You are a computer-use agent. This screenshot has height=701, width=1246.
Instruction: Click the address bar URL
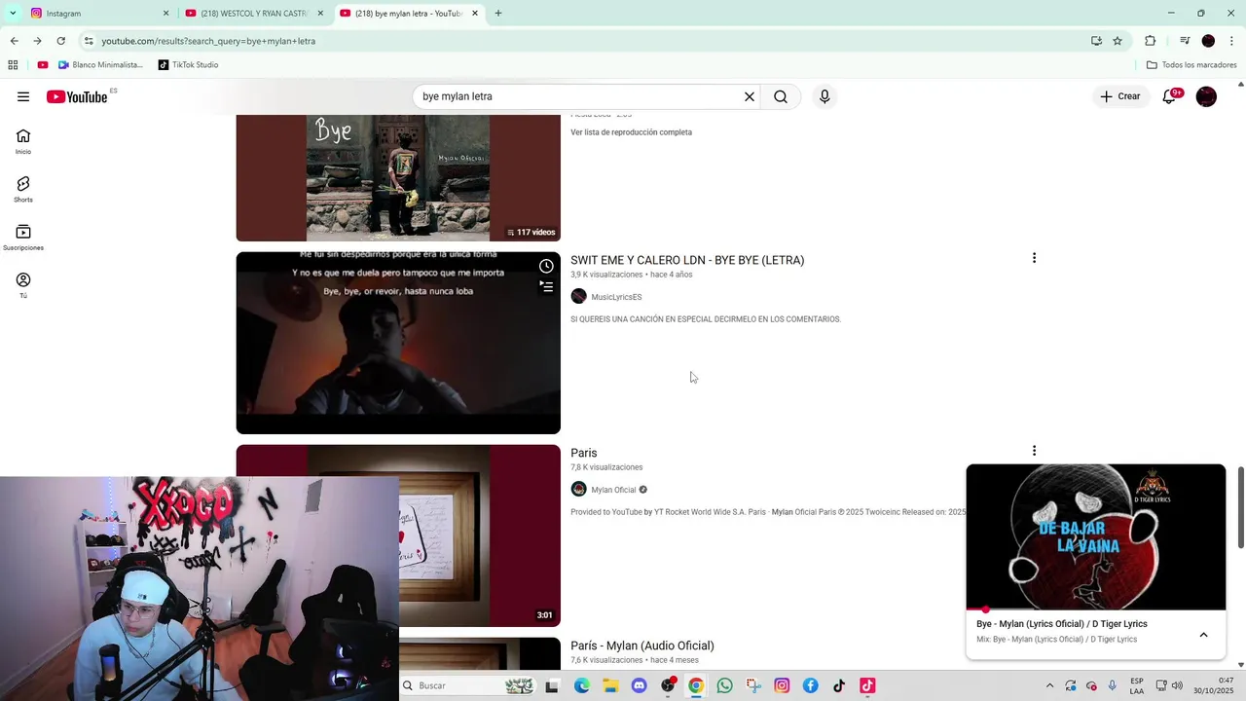[208, 41]
